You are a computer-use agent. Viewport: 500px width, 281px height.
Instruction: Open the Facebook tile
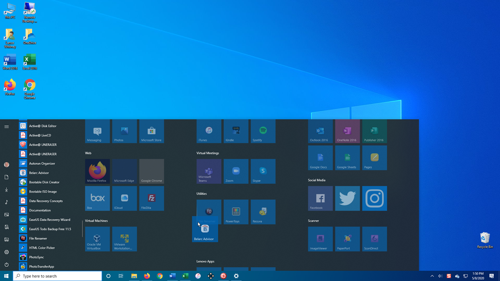320,198
